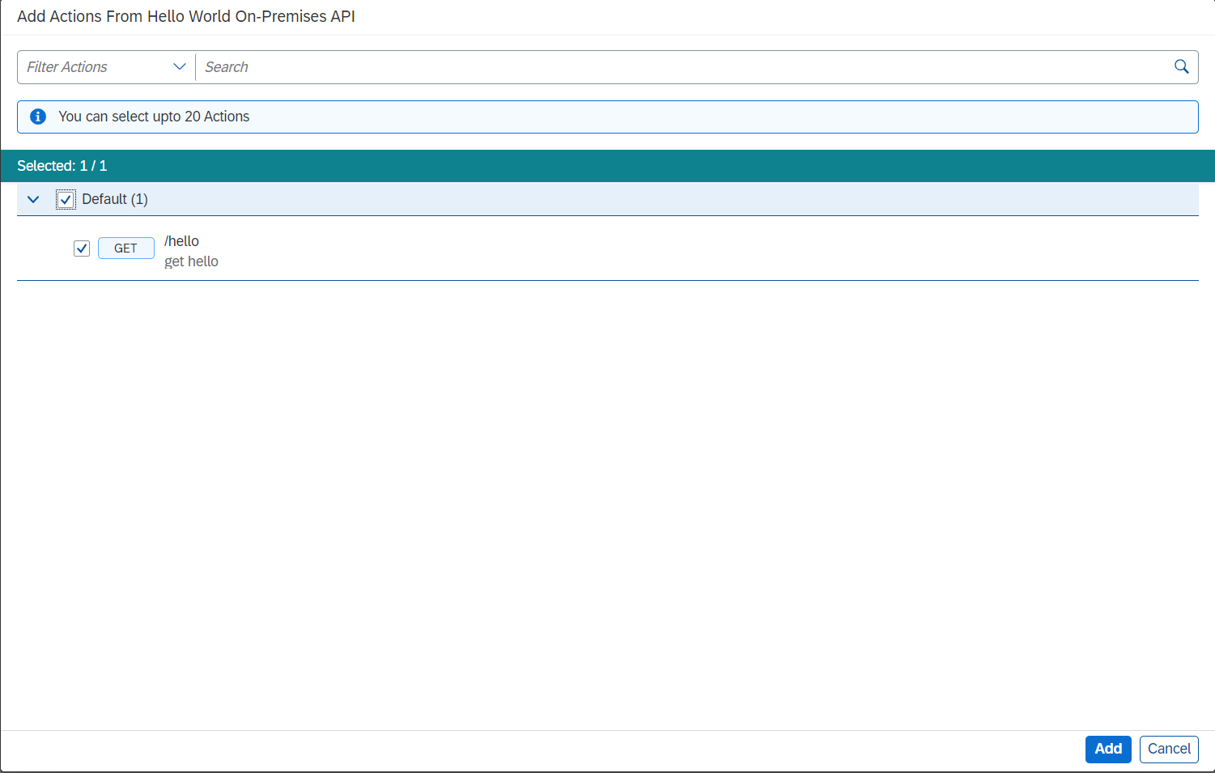The height and width of the screenshot is (773, 1215).
Task: Open the Filter Actions dropdown
Action: point(104,67)
